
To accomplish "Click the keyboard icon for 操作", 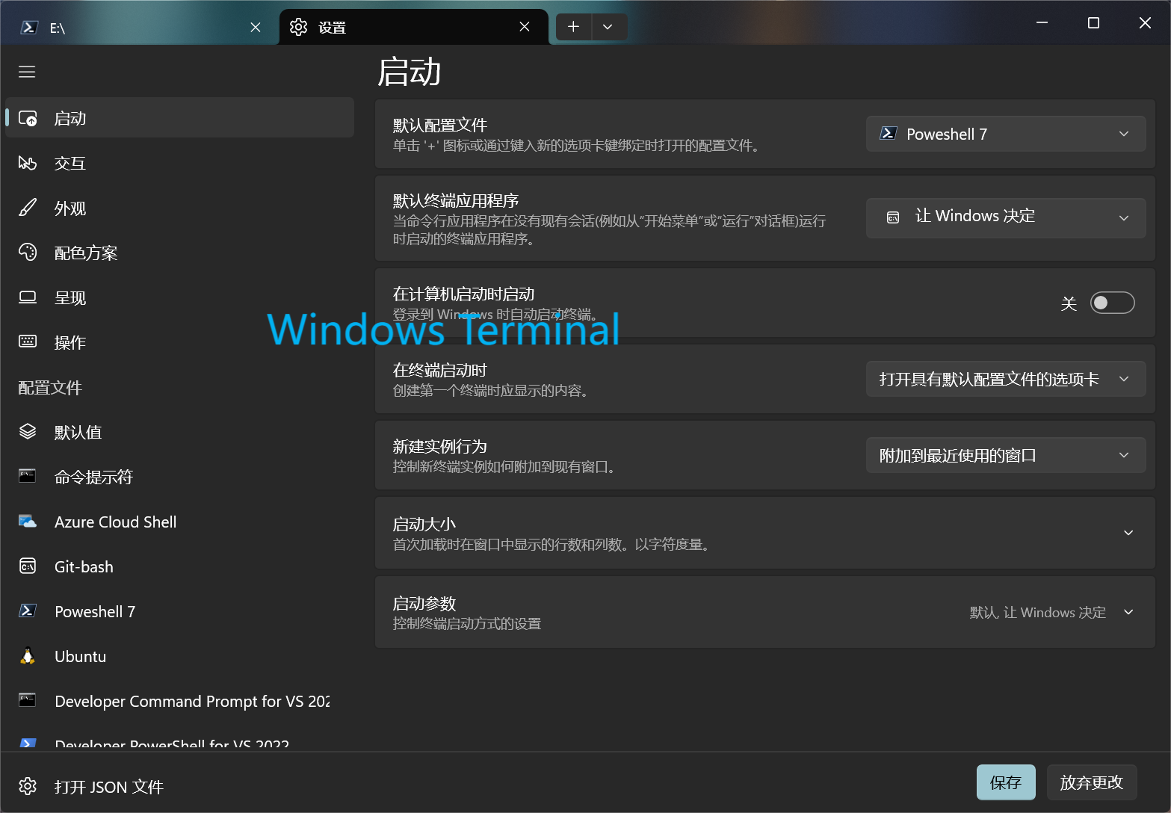I will pos(28,342).
